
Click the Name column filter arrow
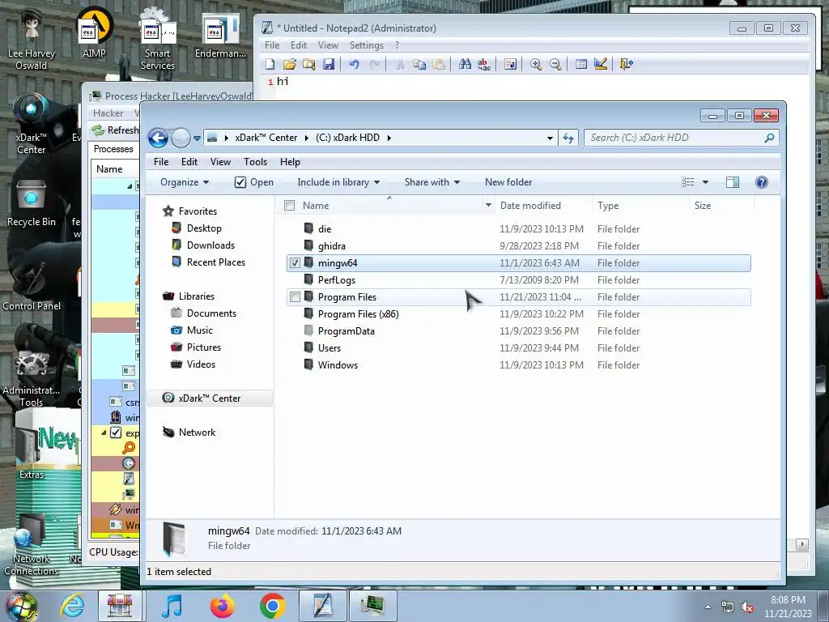[488, 205]
